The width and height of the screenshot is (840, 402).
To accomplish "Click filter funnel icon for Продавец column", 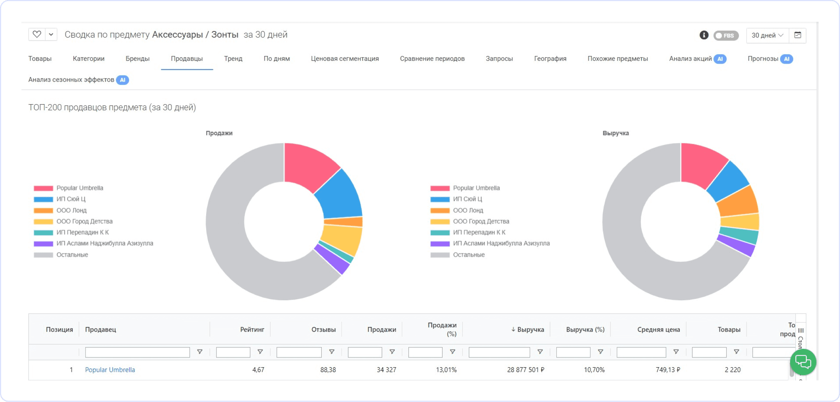I will coord(200,352).
